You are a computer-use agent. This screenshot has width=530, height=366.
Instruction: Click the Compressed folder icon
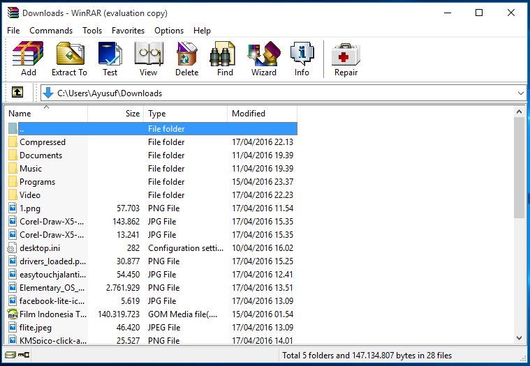point(13,142)
